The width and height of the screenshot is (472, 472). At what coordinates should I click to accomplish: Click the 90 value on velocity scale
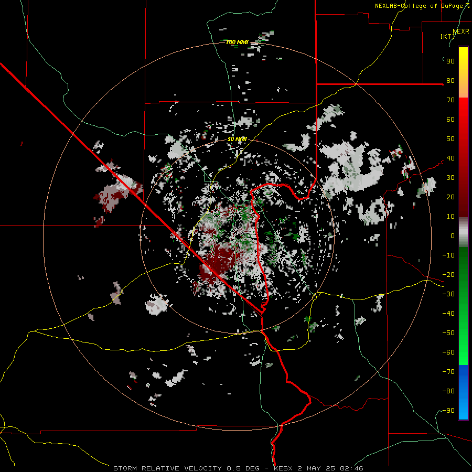click(x=450, y=61)
